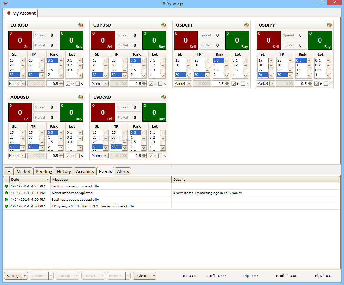This screenshot has width=344, height=285.
Task: Click the USDJPY Lot list down arrow
Action: click(328, 76)
